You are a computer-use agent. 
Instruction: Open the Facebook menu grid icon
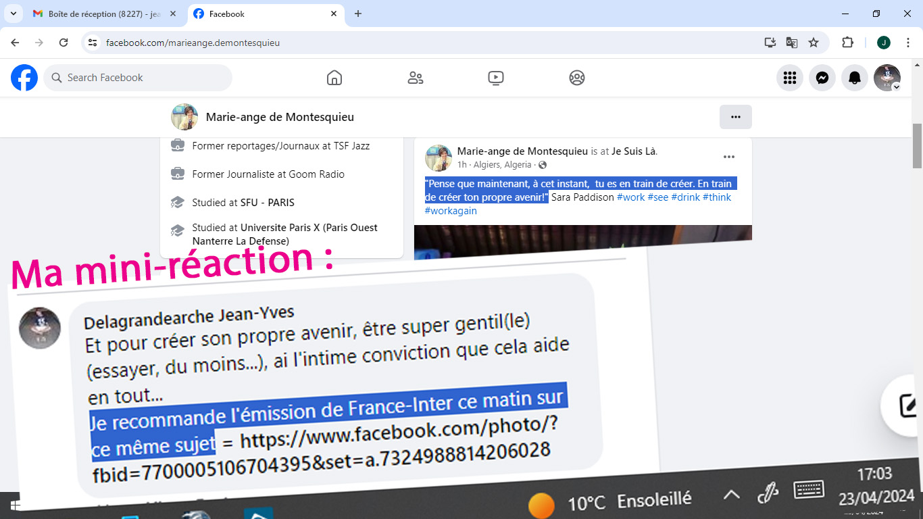[790, 78]
